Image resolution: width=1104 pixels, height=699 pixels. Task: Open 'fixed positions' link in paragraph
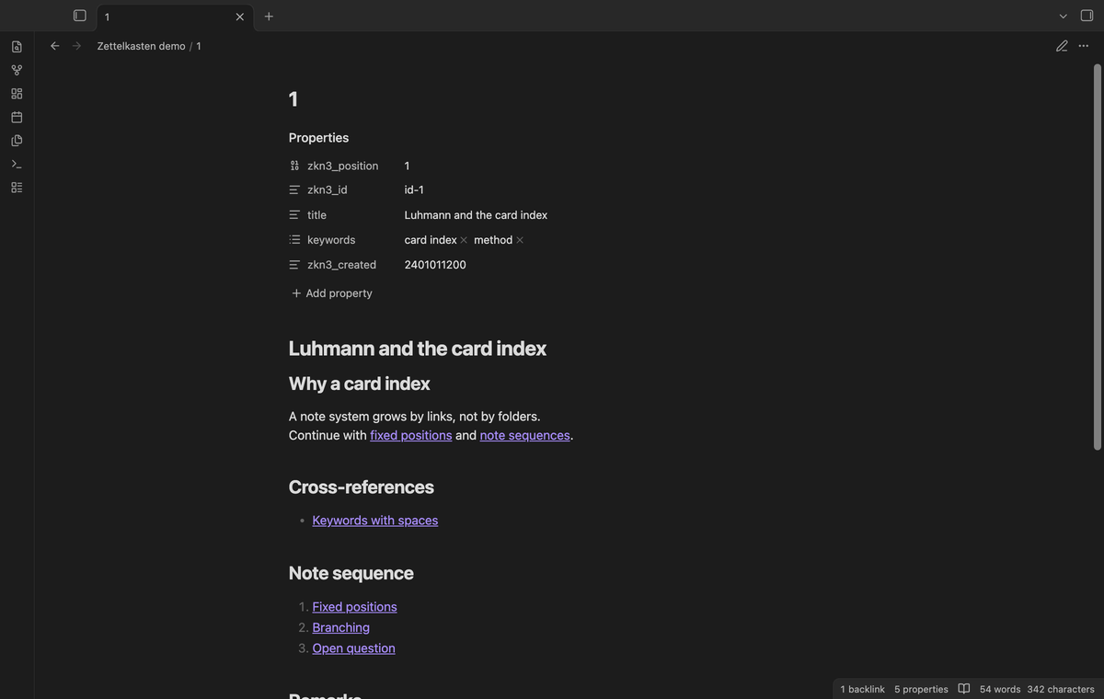coord(411,435)
